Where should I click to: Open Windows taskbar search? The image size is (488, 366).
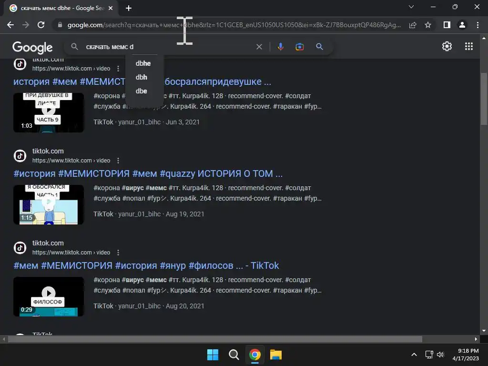[x=234, y=355]
